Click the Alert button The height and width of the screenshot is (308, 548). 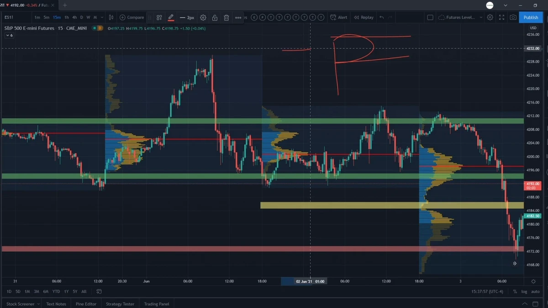tap(339, 17)
